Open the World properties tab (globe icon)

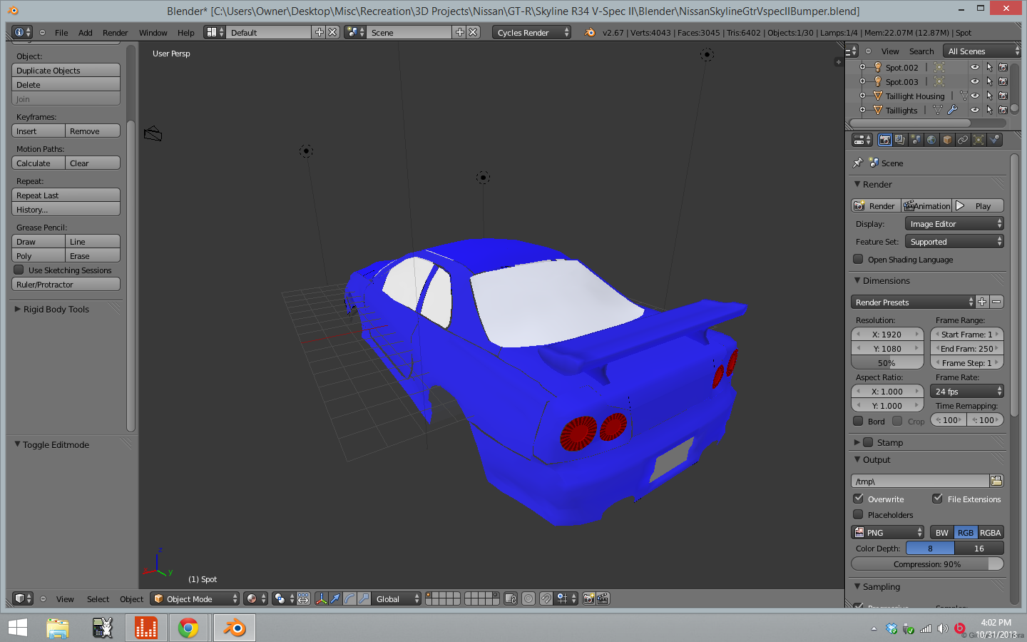click(931, 140)
